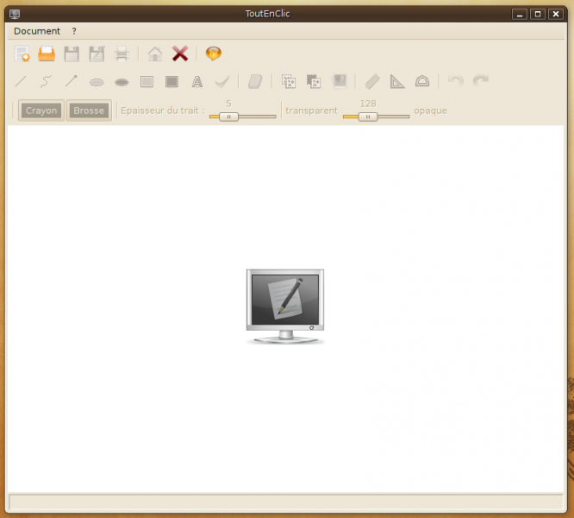The image size is (574, 518).
Task: Select the arrow line tool
Action: 72,81
